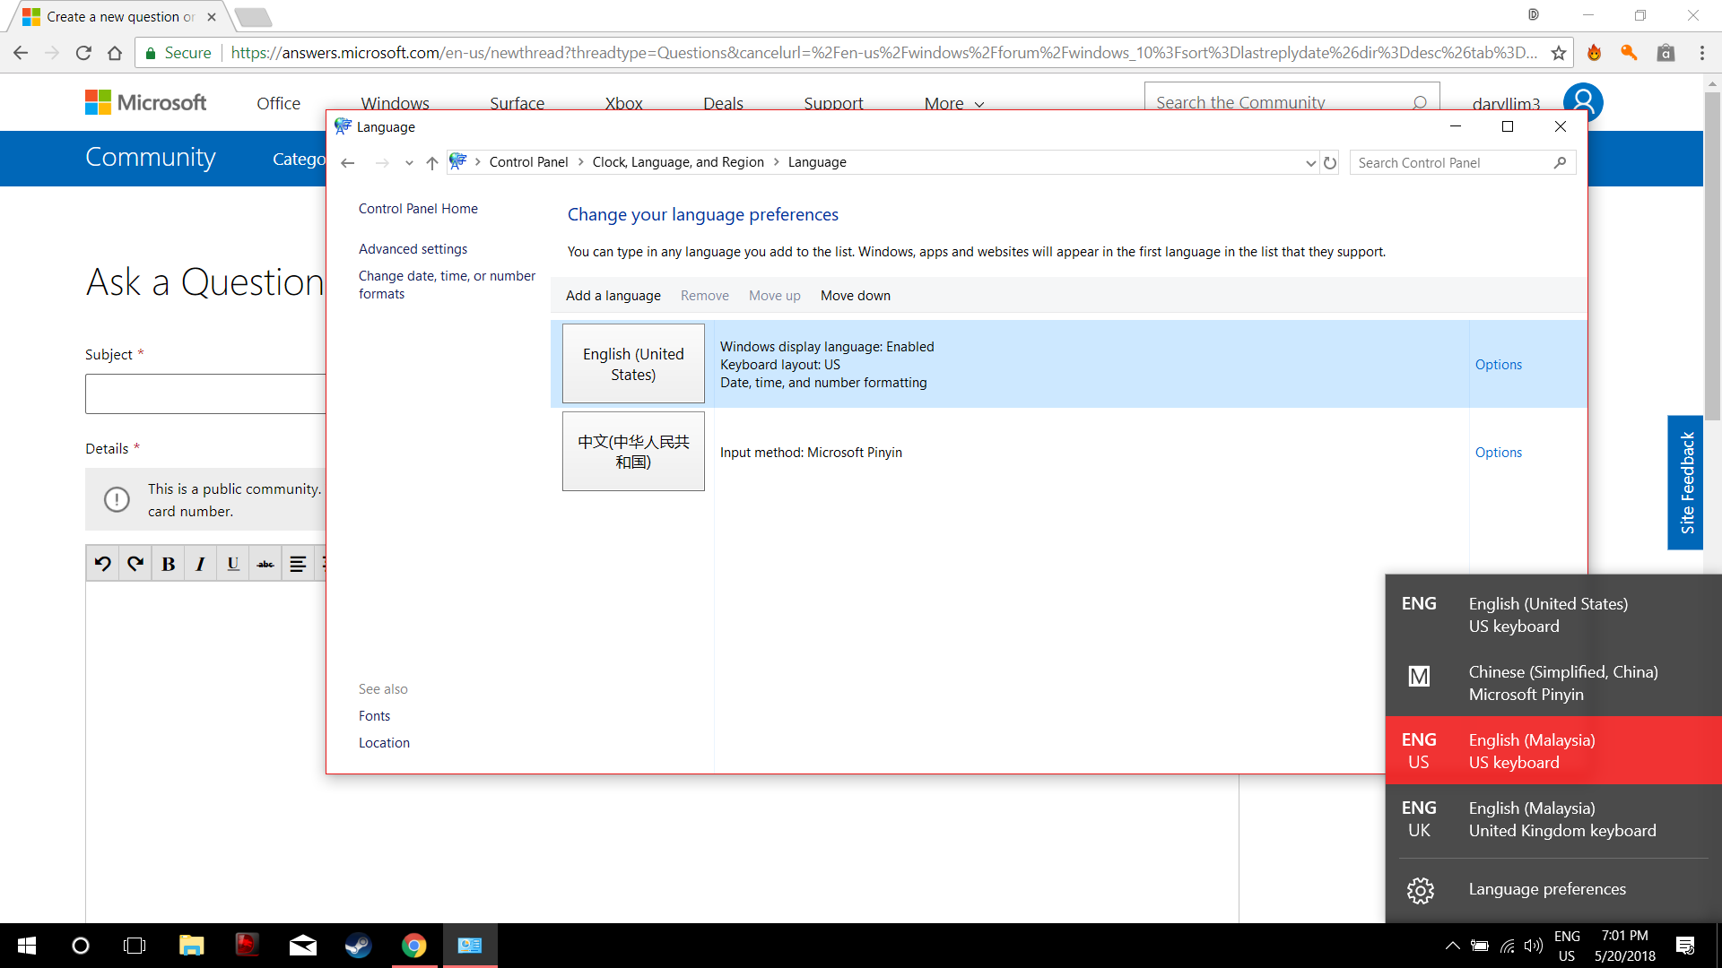Viewport: 1722px width, 968px height.
Task: Open Language preferences gear in the input flyout
Action: [1420, 890]
